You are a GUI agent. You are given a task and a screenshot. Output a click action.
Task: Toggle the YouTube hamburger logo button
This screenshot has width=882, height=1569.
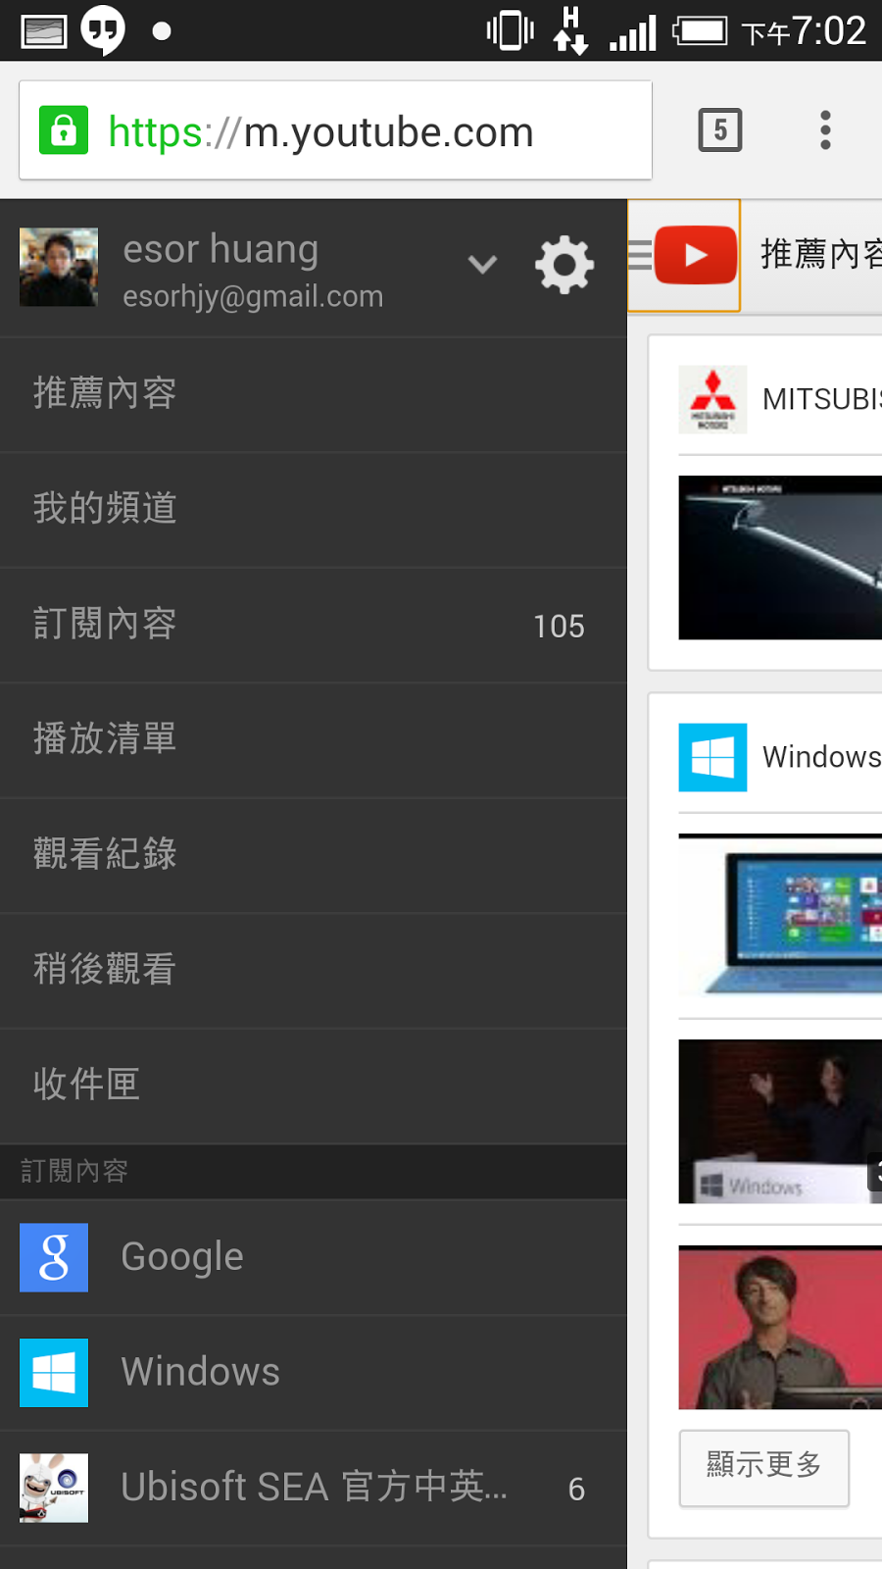pyautogui.click(x=683, y=255)
